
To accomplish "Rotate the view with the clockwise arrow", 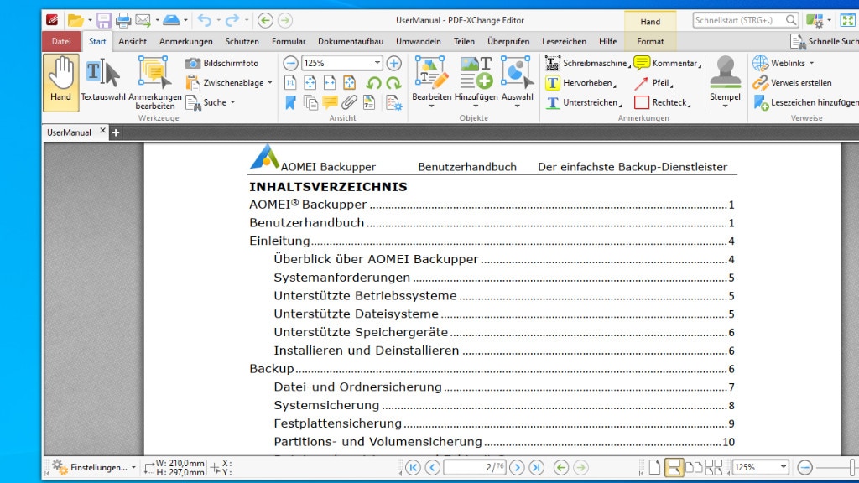I will click(x=392, y=82).
